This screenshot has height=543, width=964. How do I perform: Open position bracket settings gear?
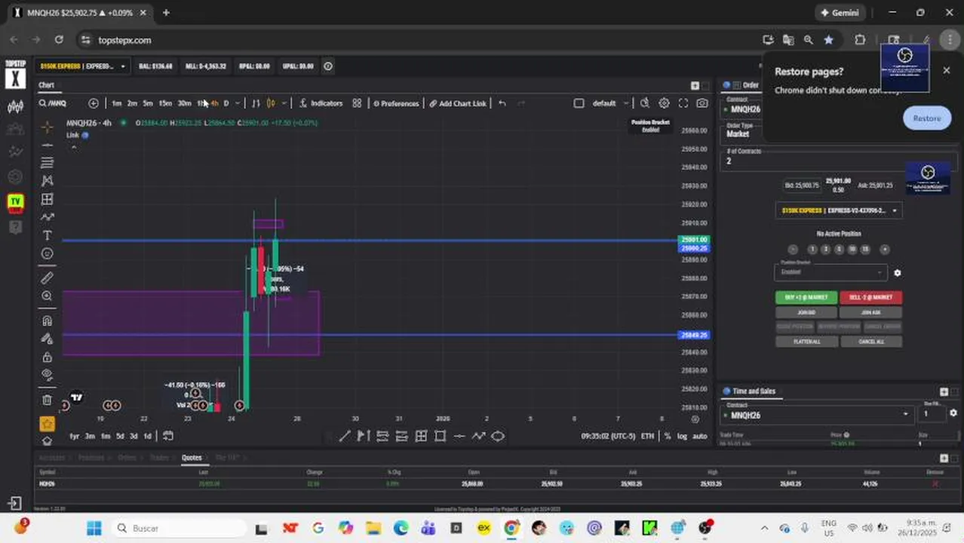click(897, 273)
